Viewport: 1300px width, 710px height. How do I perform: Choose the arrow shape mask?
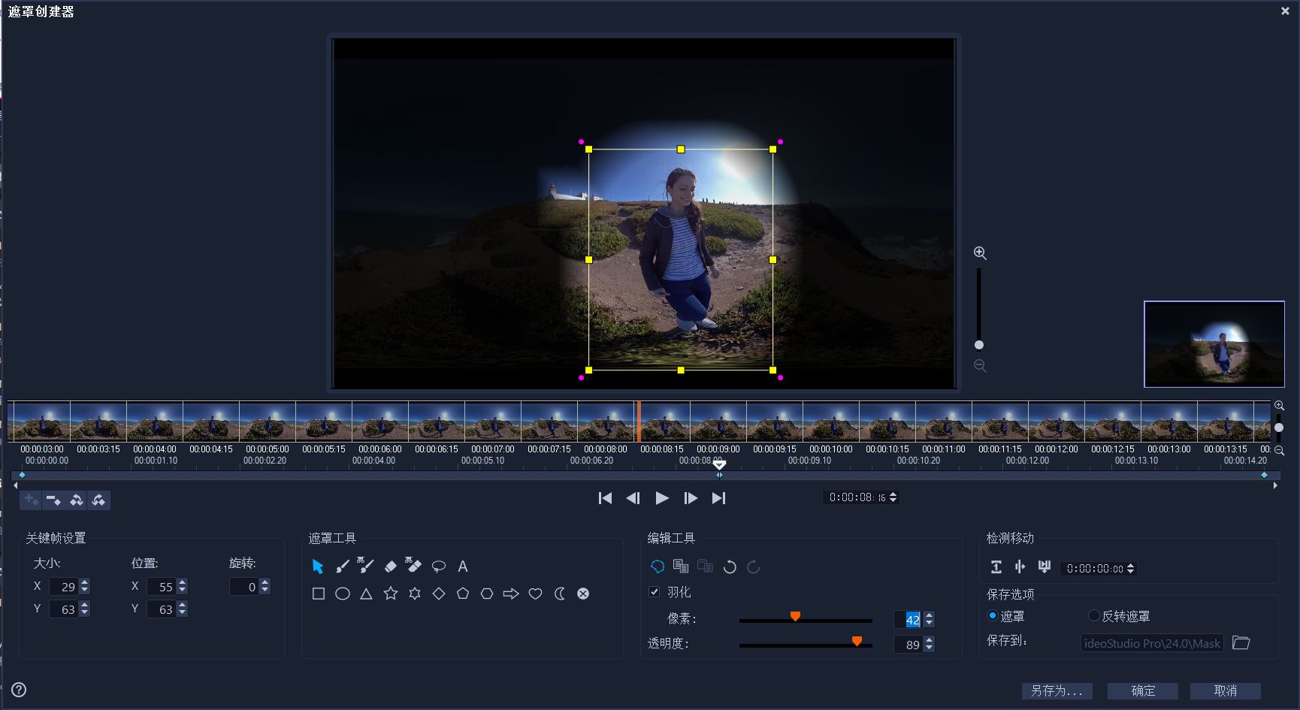click(511, 594)
